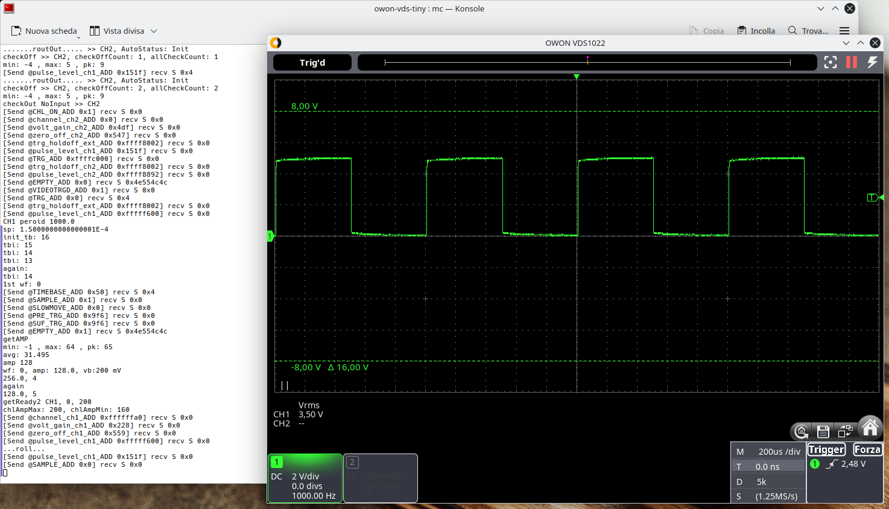
Task: Click the rising edge trigger slope icon
Action: (832, 464)
